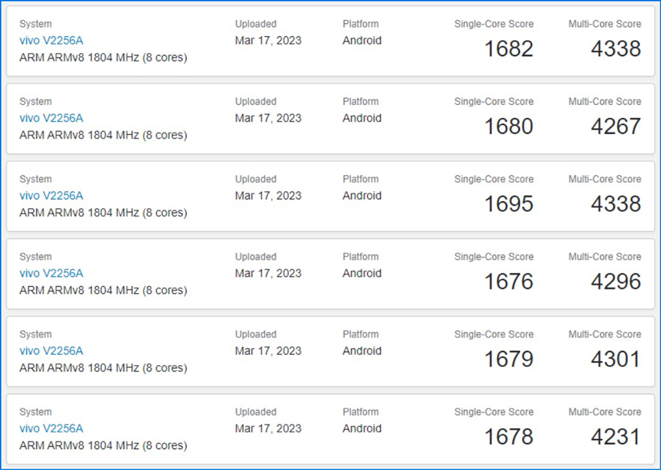
Task: Click Android platform text in fourth card
Action: point(362,273)
